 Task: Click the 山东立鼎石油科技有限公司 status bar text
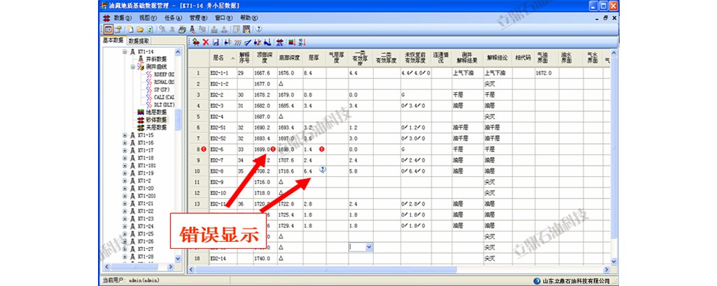[576, 281]
